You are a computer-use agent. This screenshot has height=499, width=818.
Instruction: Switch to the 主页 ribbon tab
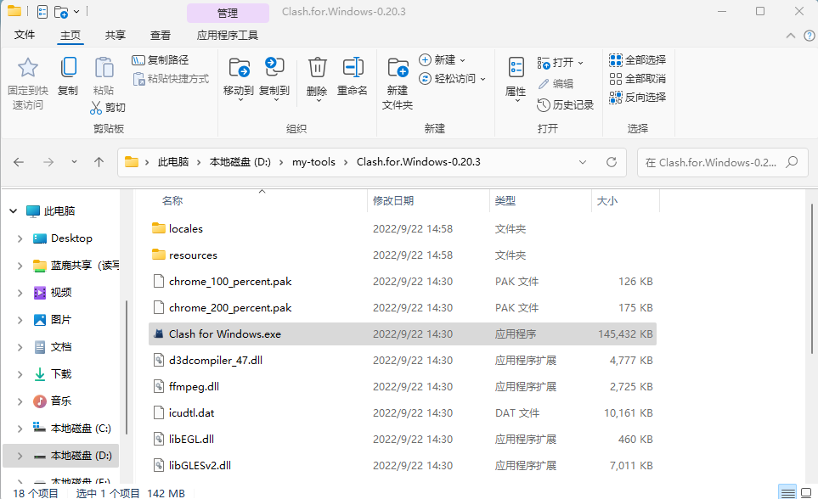coord(70,35)
